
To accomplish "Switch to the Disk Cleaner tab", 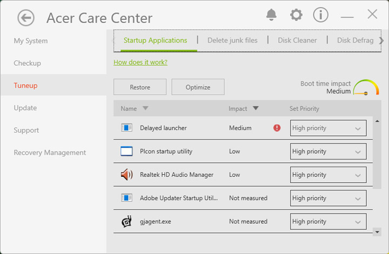I will 297,40.
